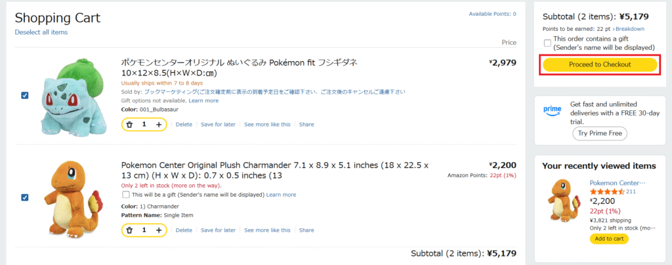This screenshot has width=672, height=265.
Task: Uncheck the Charmander item selection checkbox
Action: point(25,197)
